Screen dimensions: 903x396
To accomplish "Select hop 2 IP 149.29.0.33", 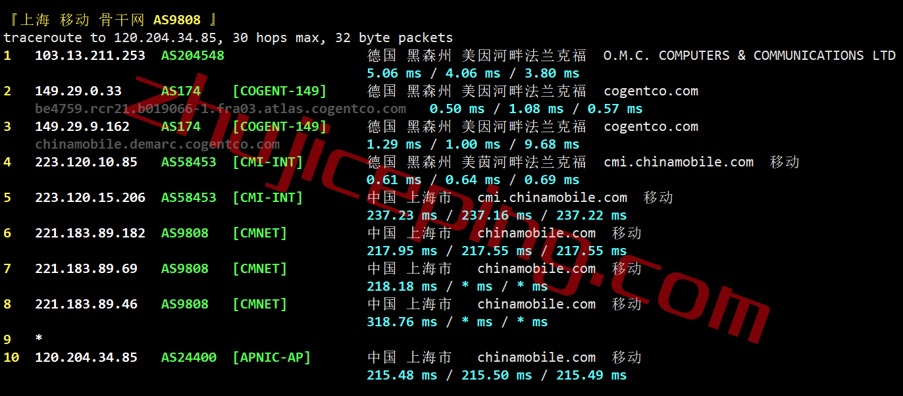I will click(78, 91).
